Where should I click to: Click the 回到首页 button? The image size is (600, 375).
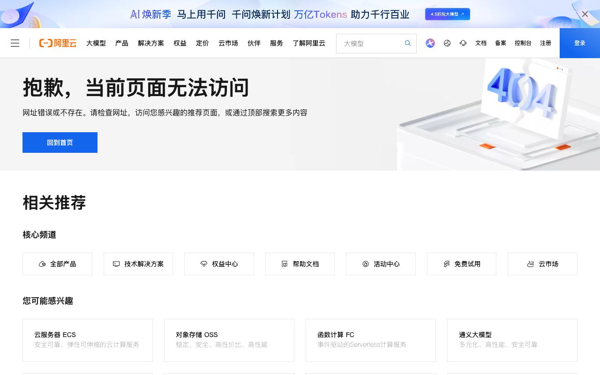click(60, 142)
